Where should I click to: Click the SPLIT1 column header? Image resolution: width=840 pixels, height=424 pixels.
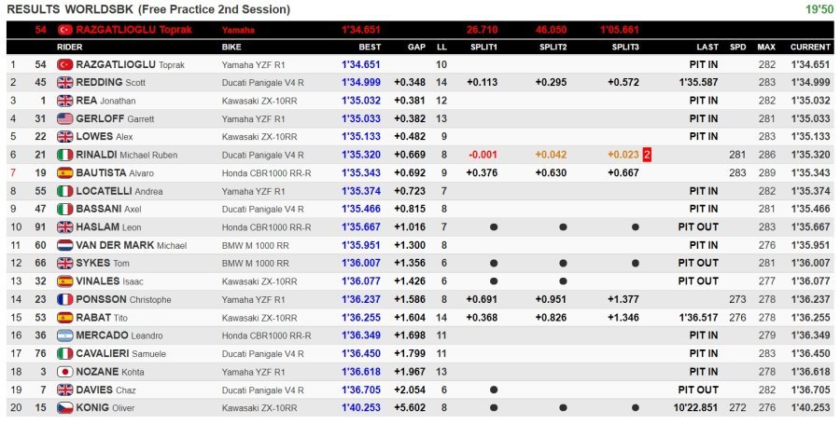point(483,47)
